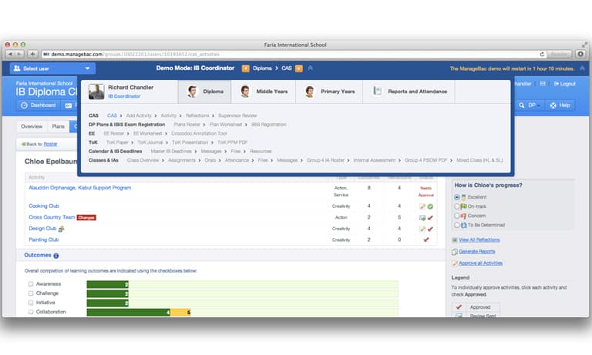
Task: Click Richard Chandler's profile photo
Action: coord(96,92)
